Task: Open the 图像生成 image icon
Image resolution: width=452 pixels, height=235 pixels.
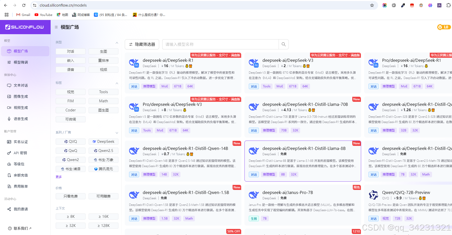Action: [x=9, y=96]
